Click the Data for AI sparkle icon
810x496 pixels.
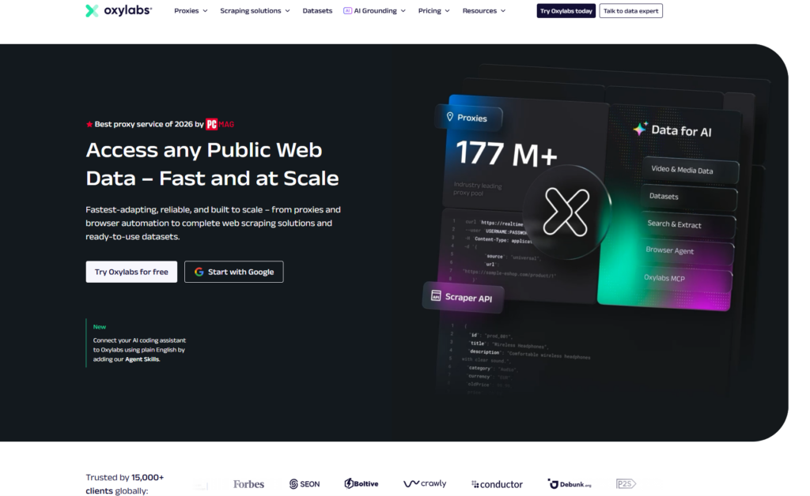click(640, 129)
